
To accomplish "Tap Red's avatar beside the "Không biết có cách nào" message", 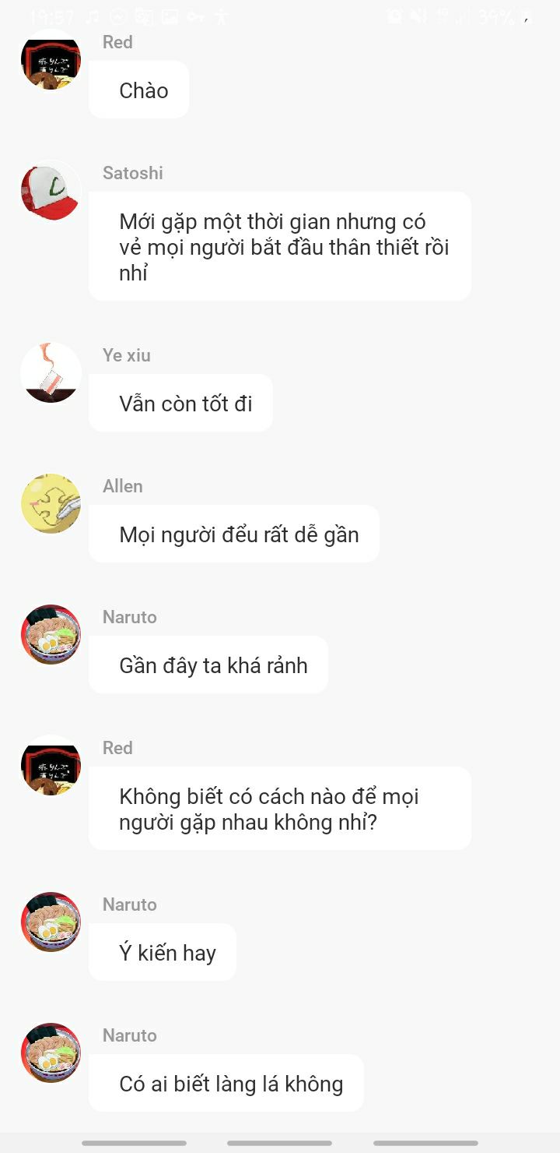I will tap(51, 766).
